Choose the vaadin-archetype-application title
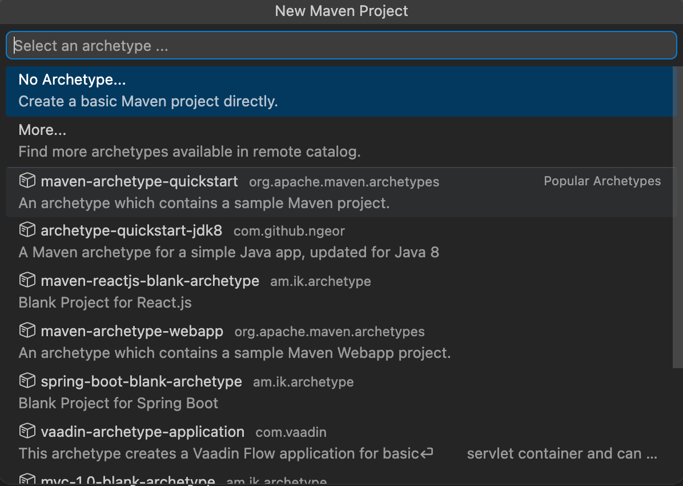 pos(142,432)
